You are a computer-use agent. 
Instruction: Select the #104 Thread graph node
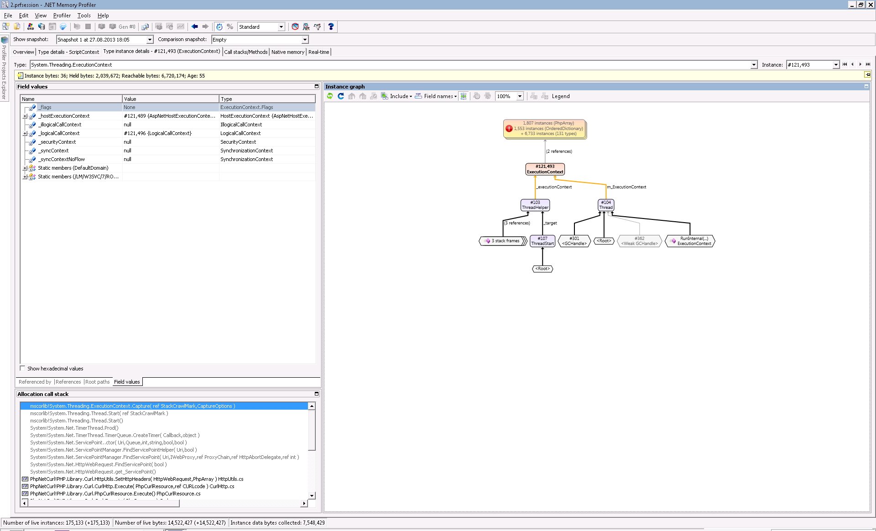606,205
